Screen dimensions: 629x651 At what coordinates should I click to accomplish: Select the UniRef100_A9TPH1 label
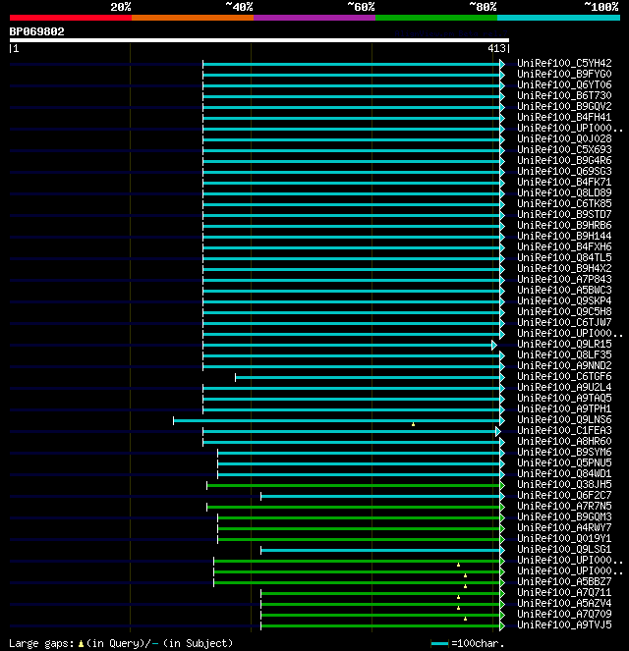pyautogui.click(x=564, y=408)
